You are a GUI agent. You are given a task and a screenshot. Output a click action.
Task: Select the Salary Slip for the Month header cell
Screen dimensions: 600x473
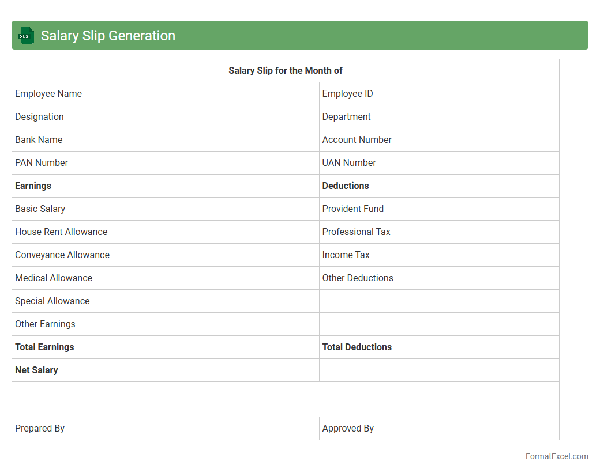click(285, 70)
